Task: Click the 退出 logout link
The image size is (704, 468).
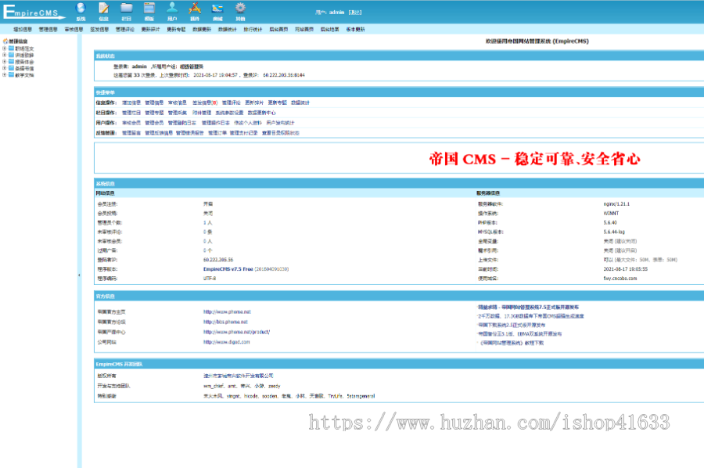Action: tap(354, 12)
